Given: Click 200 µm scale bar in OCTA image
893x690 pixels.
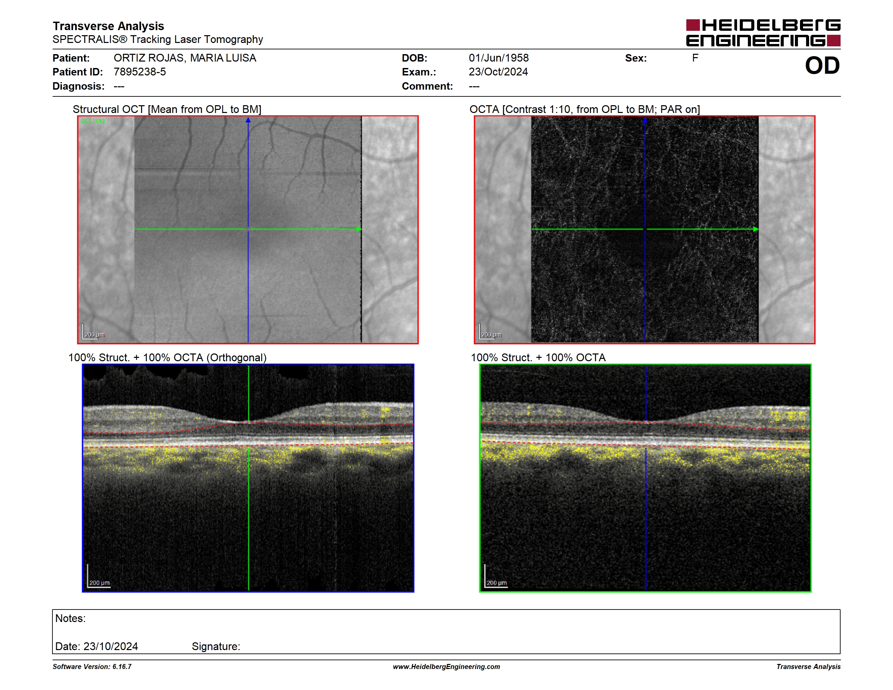Looking at the screenshot, I should 490,332.
